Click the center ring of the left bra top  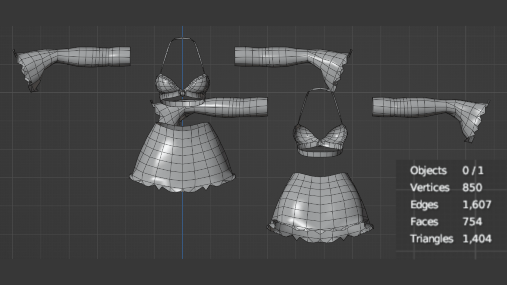182,93
